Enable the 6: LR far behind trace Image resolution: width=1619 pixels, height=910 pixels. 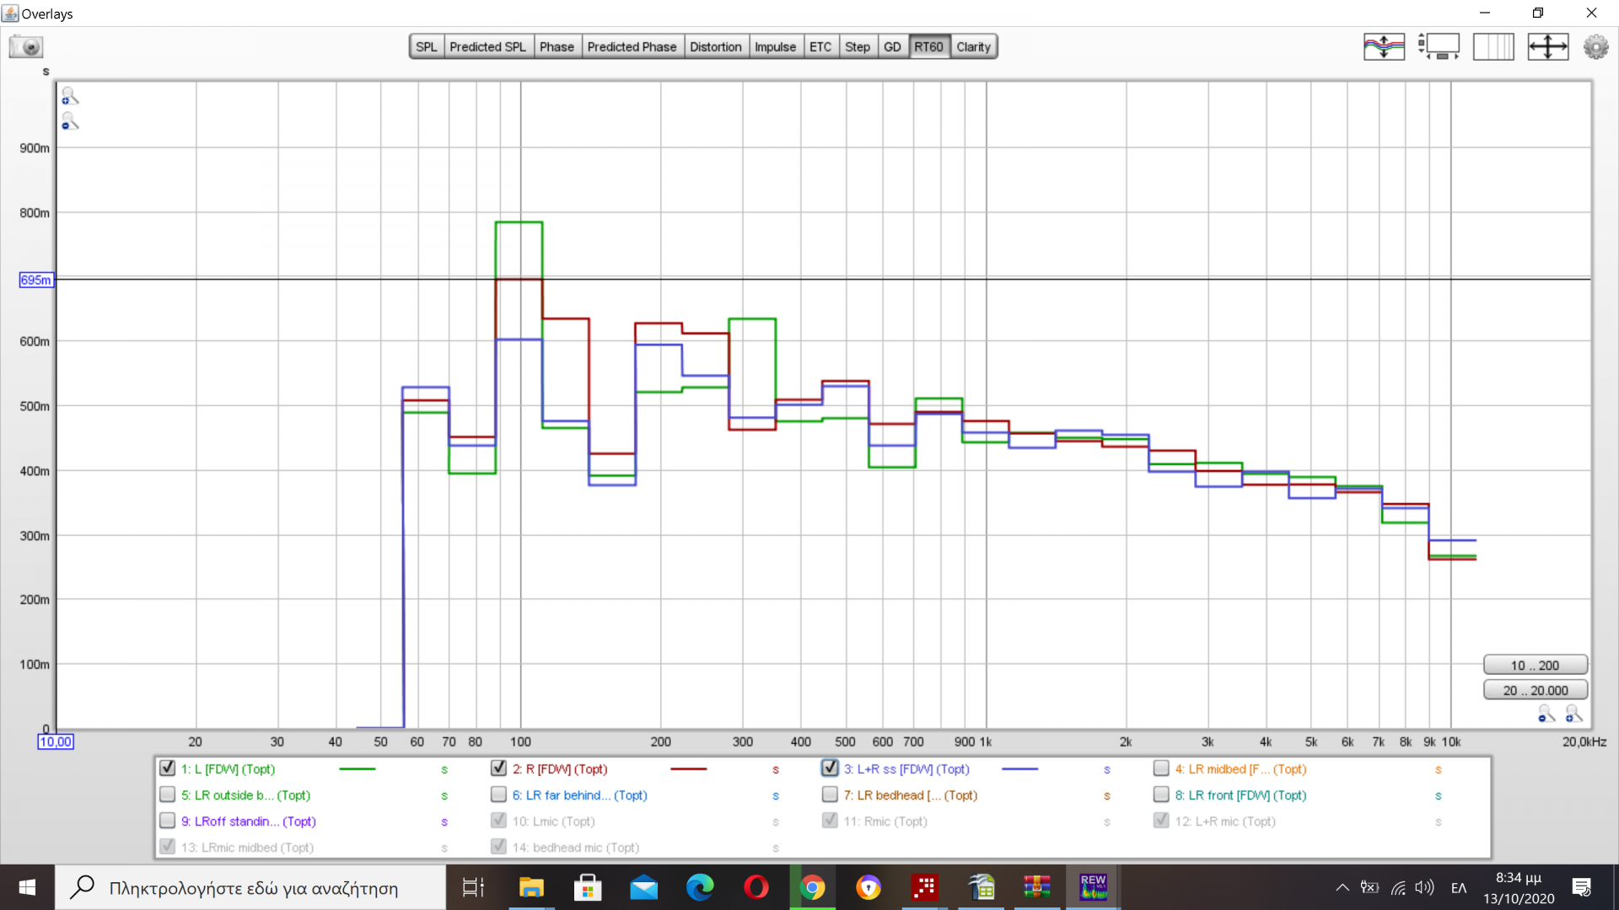pyautogui.click(x=498, y=795)
